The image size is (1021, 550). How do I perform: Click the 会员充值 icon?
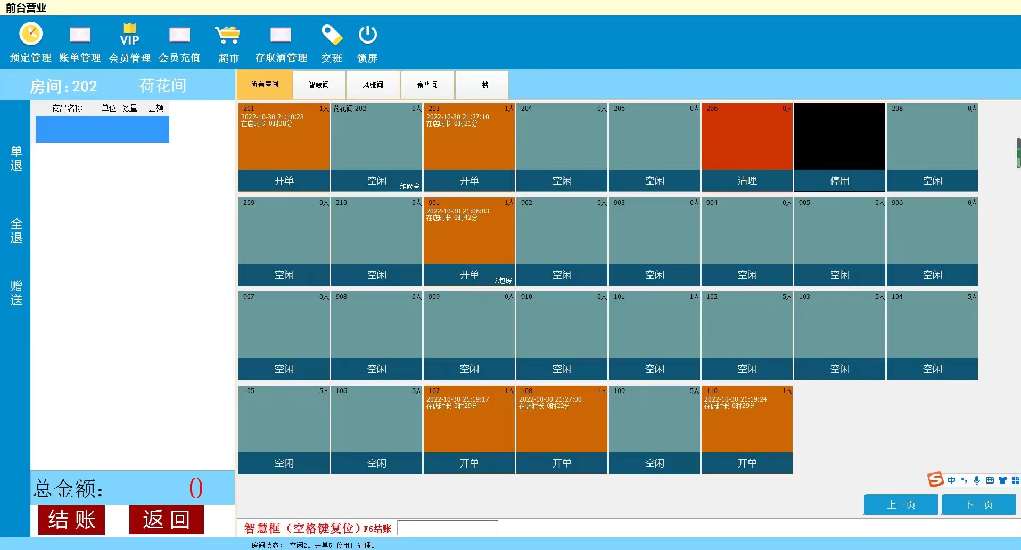[179, 35]
